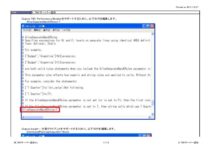212x150 pixels.
Task: Click the 'Specifies expressions for N: and C:' line
Action: [86, 40]
